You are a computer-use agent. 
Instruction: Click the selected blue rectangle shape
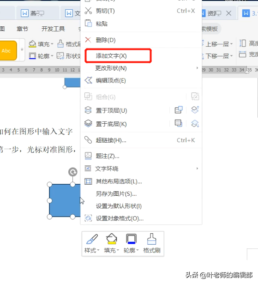point(65,200)
